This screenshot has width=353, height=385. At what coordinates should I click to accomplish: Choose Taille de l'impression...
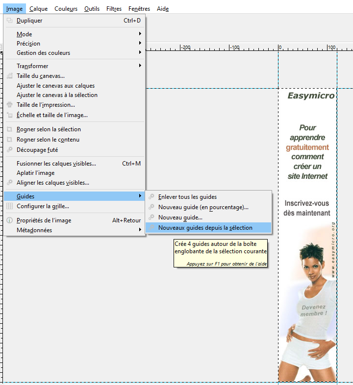[75, 105]
